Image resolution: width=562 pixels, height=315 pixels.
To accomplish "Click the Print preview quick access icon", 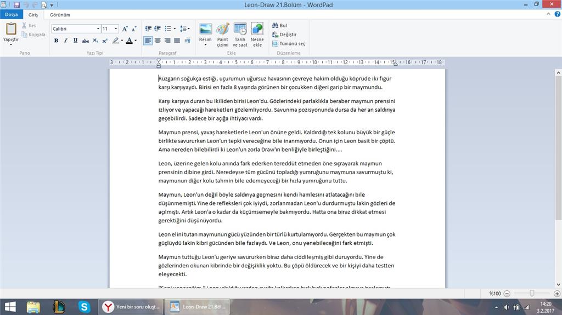I will (x=44, y=5).
